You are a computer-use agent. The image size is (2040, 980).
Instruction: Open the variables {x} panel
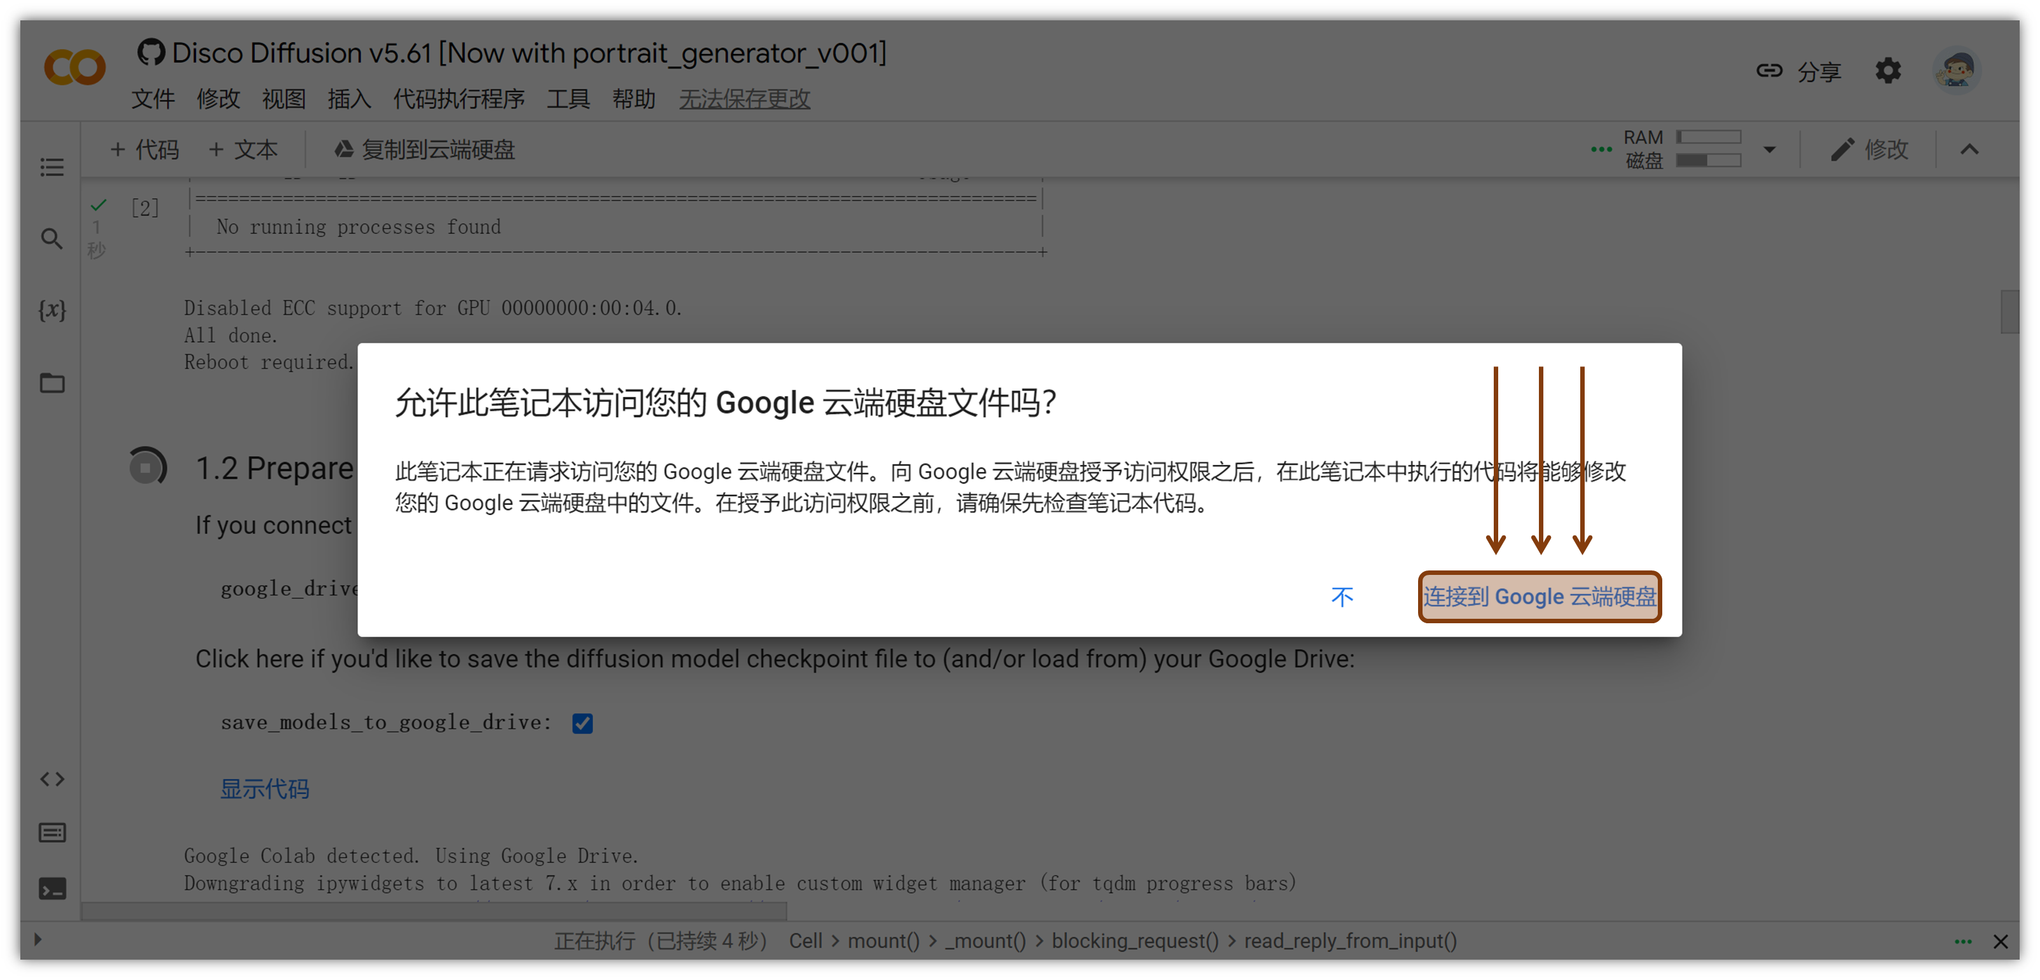52,310
